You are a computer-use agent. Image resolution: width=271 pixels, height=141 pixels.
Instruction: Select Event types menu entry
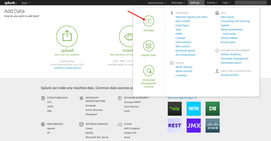click(x=182, y=25)
